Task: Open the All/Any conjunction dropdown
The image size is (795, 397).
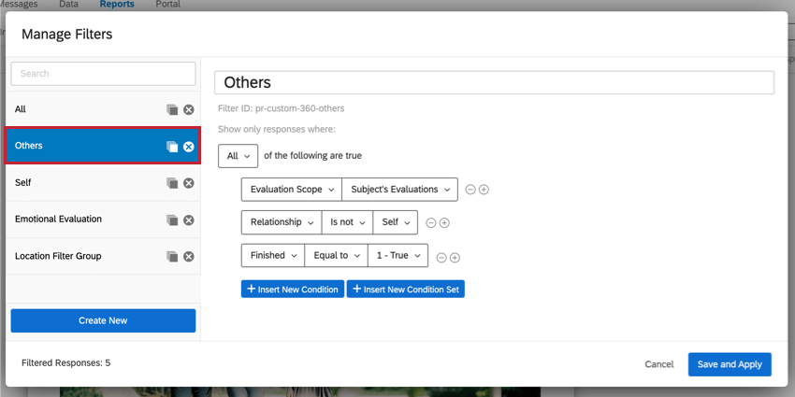Action: [x=238, y=156]
